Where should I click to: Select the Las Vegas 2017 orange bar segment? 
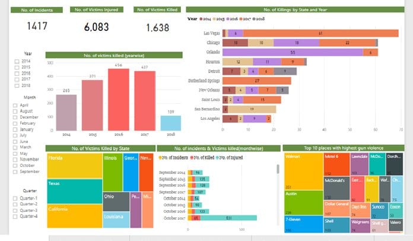320,33
